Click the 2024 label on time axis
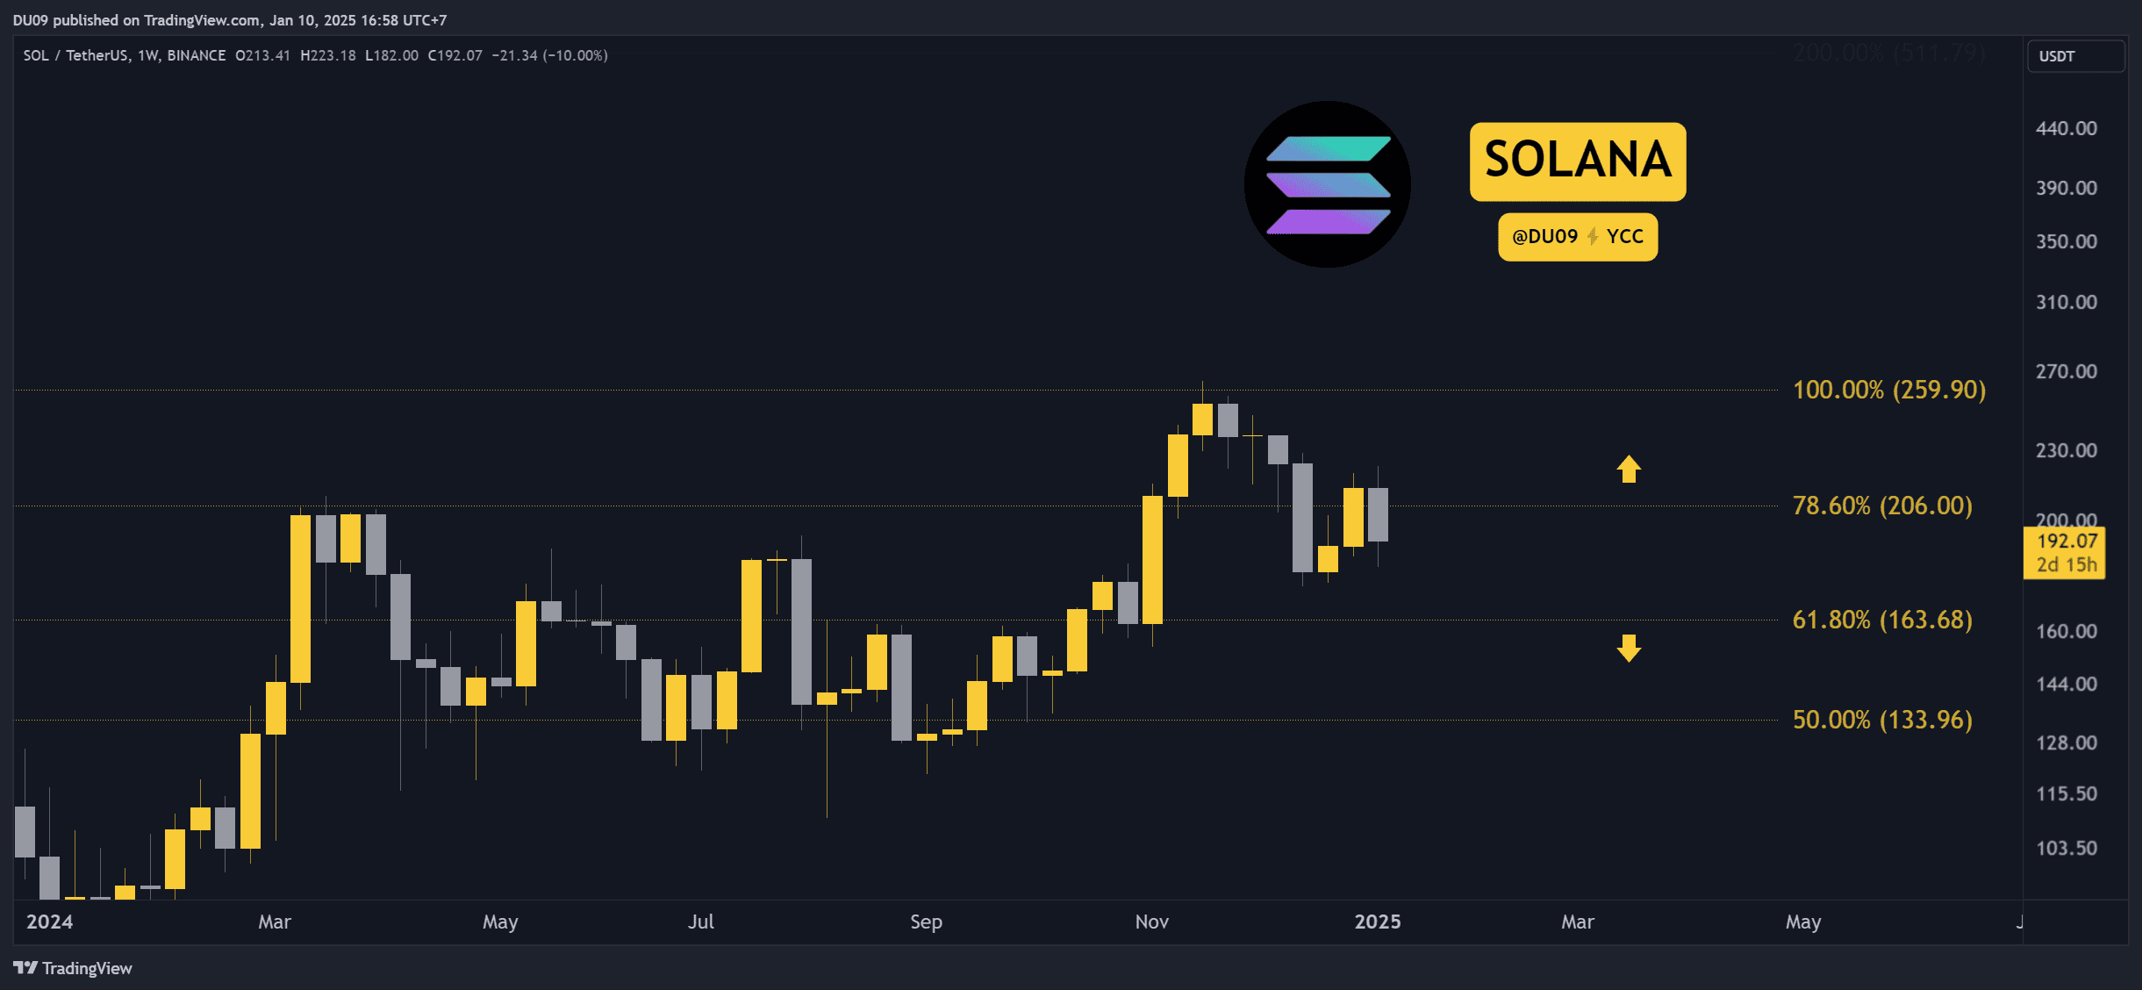Screen dimensions: 2142x990 coord(49,922)
